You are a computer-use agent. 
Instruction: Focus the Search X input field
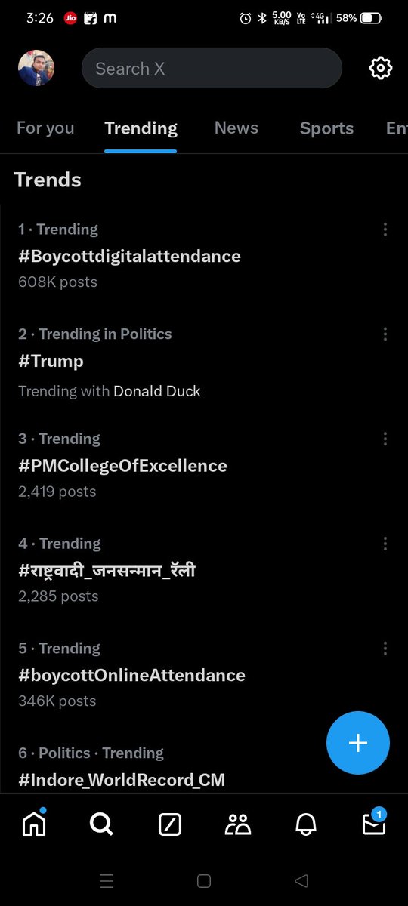tap(212, 69)
